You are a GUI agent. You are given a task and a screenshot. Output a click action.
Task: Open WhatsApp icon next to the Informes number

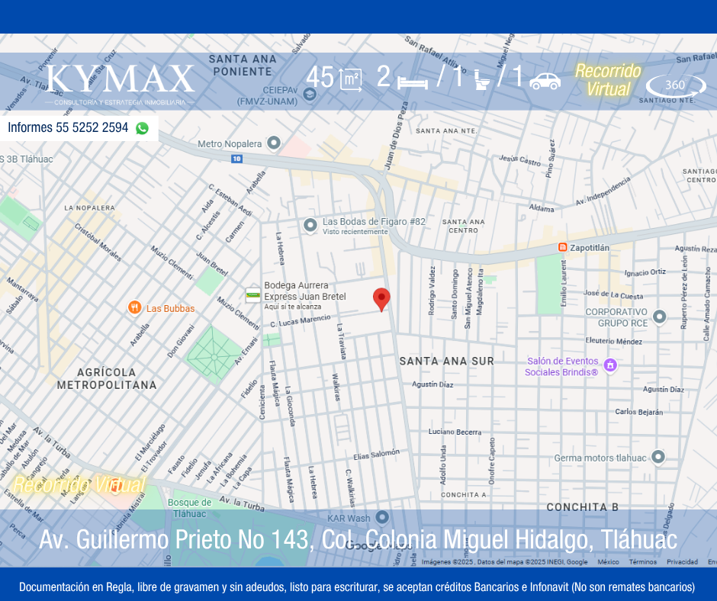142,128
